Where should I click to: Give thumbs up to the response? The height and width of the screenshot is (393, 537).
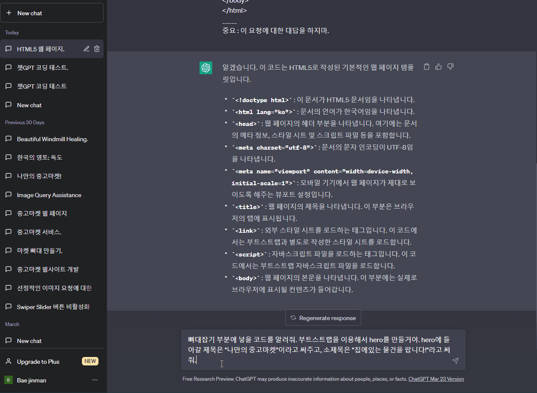(439, 67)
